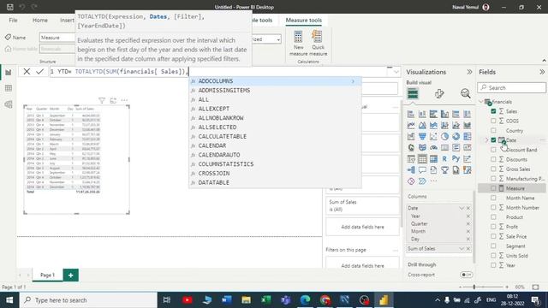Collapse the financials table in Fields
Viewport: 548px width, 308px height.
click(481, 102)
